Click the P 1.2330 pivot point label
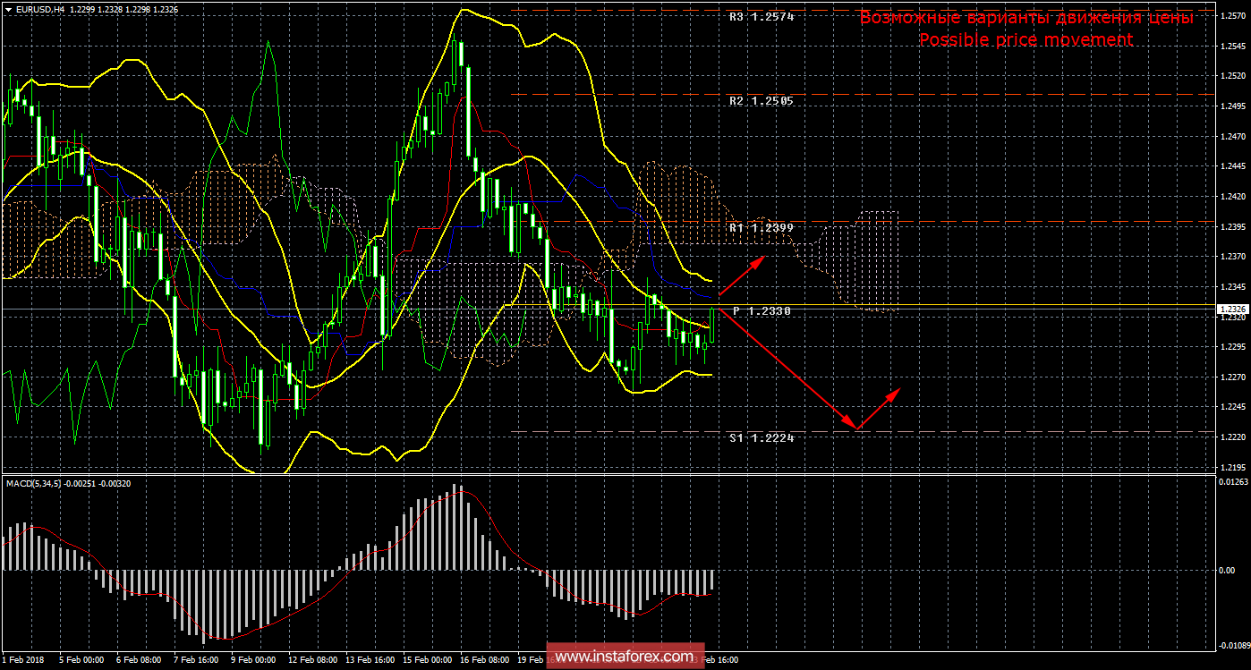The image size is (1251, 670). [762, 310]
